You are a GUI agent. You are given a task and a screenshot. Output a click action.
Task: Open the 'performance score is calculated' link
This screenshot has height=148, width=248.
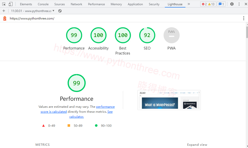(105, 107)
